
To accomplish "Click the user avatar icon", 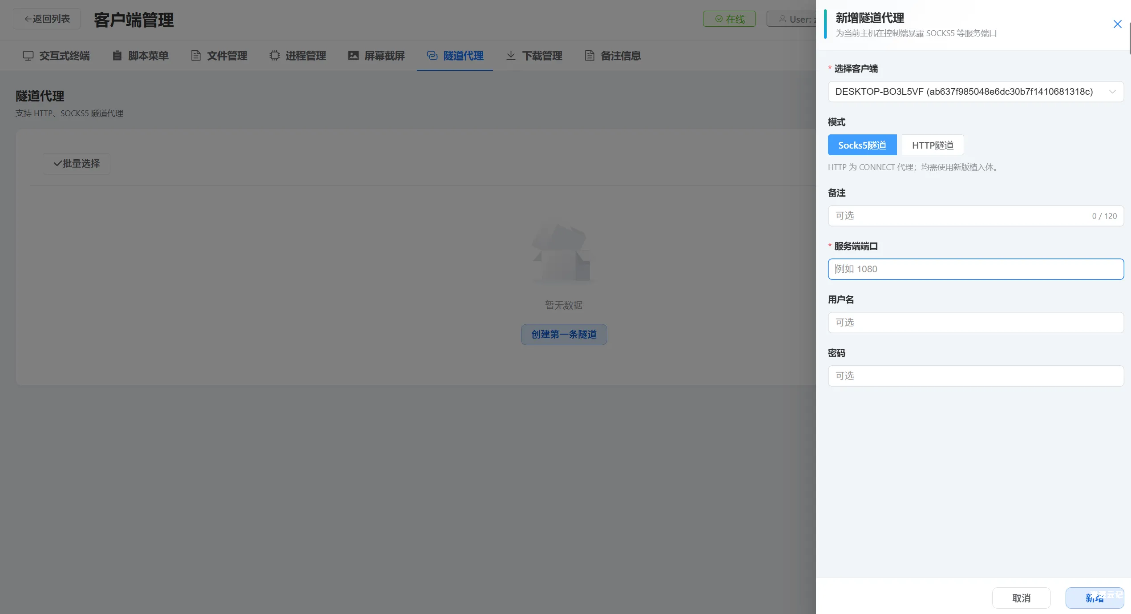I will click(x=782, y=19).
